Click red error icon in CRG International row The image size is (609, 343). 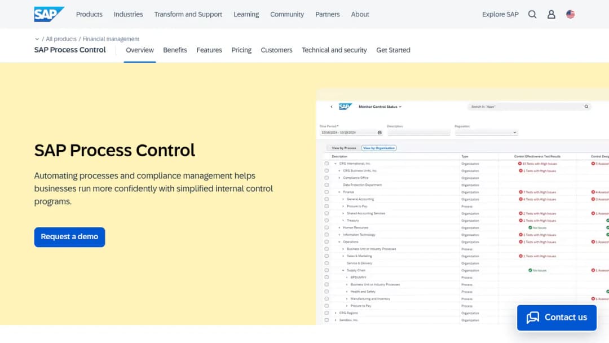[520, 164]
